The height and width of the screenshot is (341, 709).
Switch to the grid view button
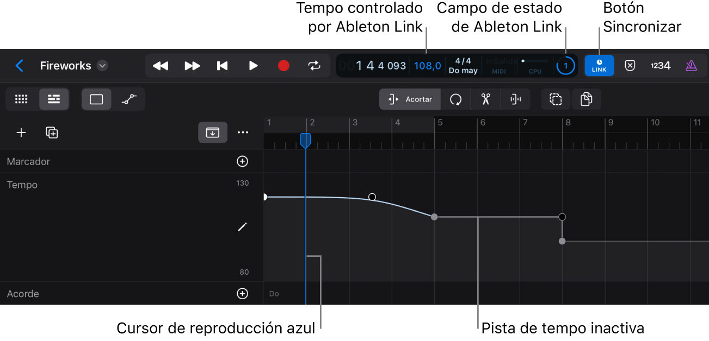[x=21, y=99]
